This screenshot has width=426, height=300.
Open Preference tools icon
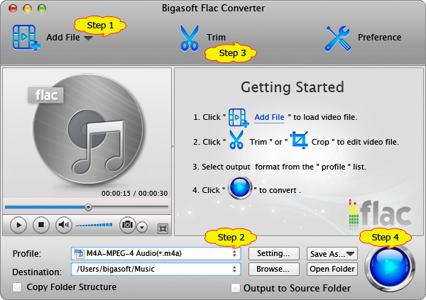click(x=338, y=38)
